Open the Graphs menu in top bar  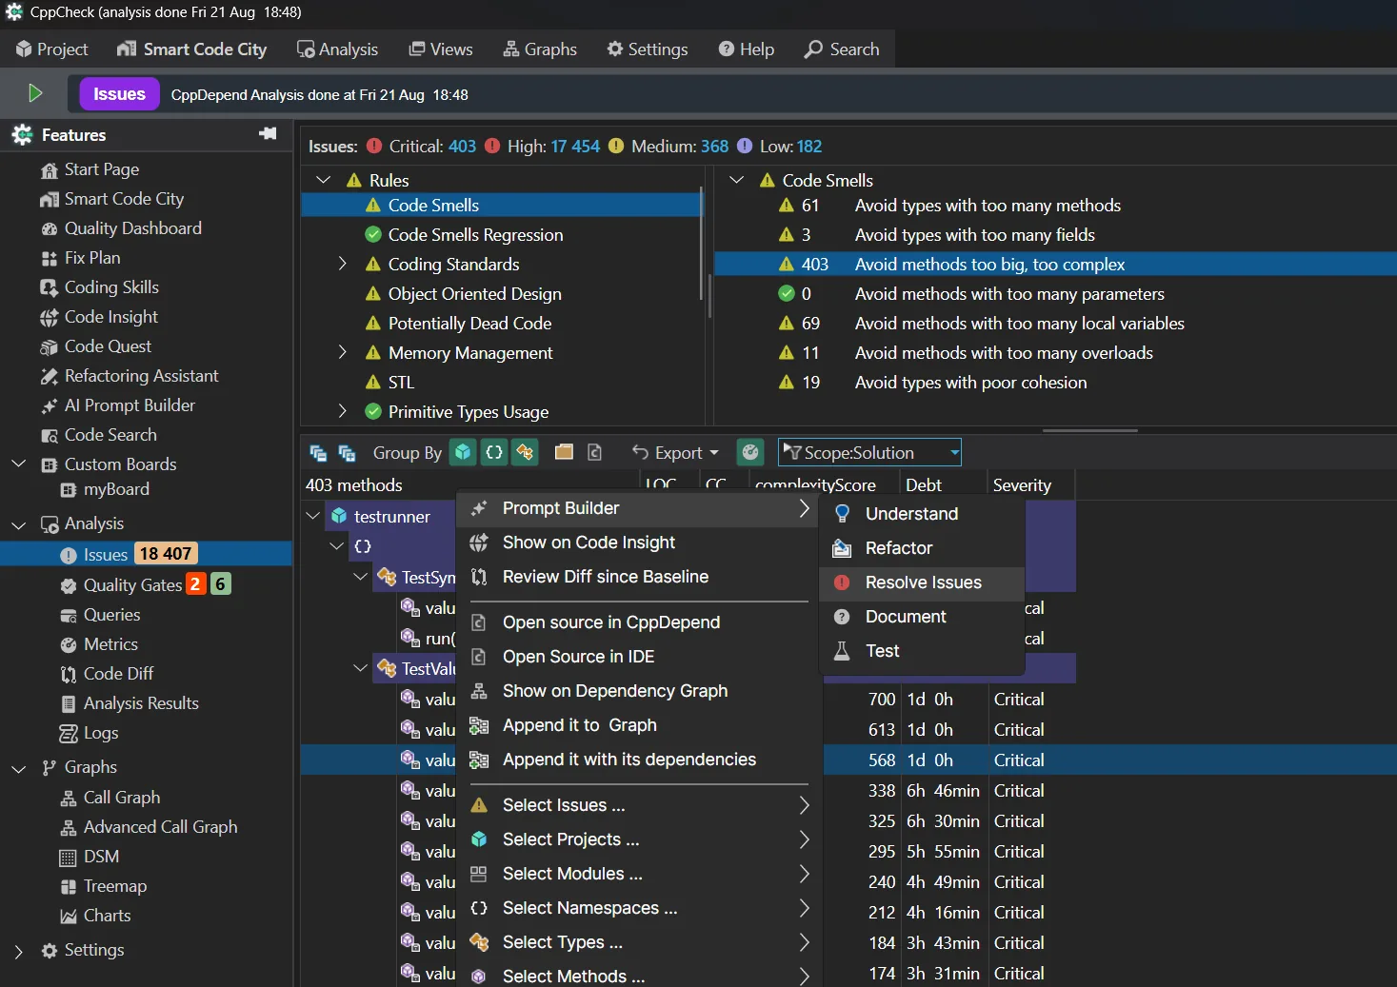(x=540, y=49)
